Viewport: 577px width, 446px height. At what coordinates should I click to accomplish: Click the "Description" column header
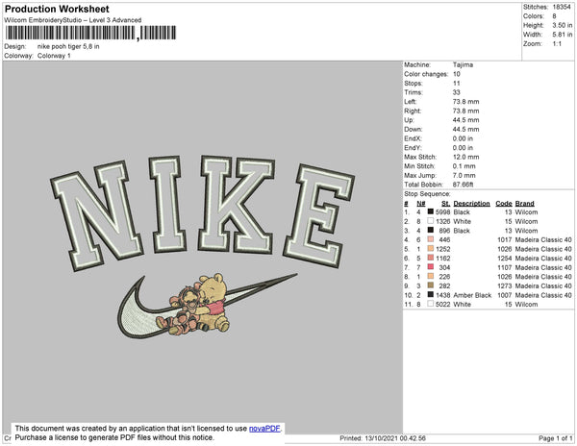click(471, 203)
